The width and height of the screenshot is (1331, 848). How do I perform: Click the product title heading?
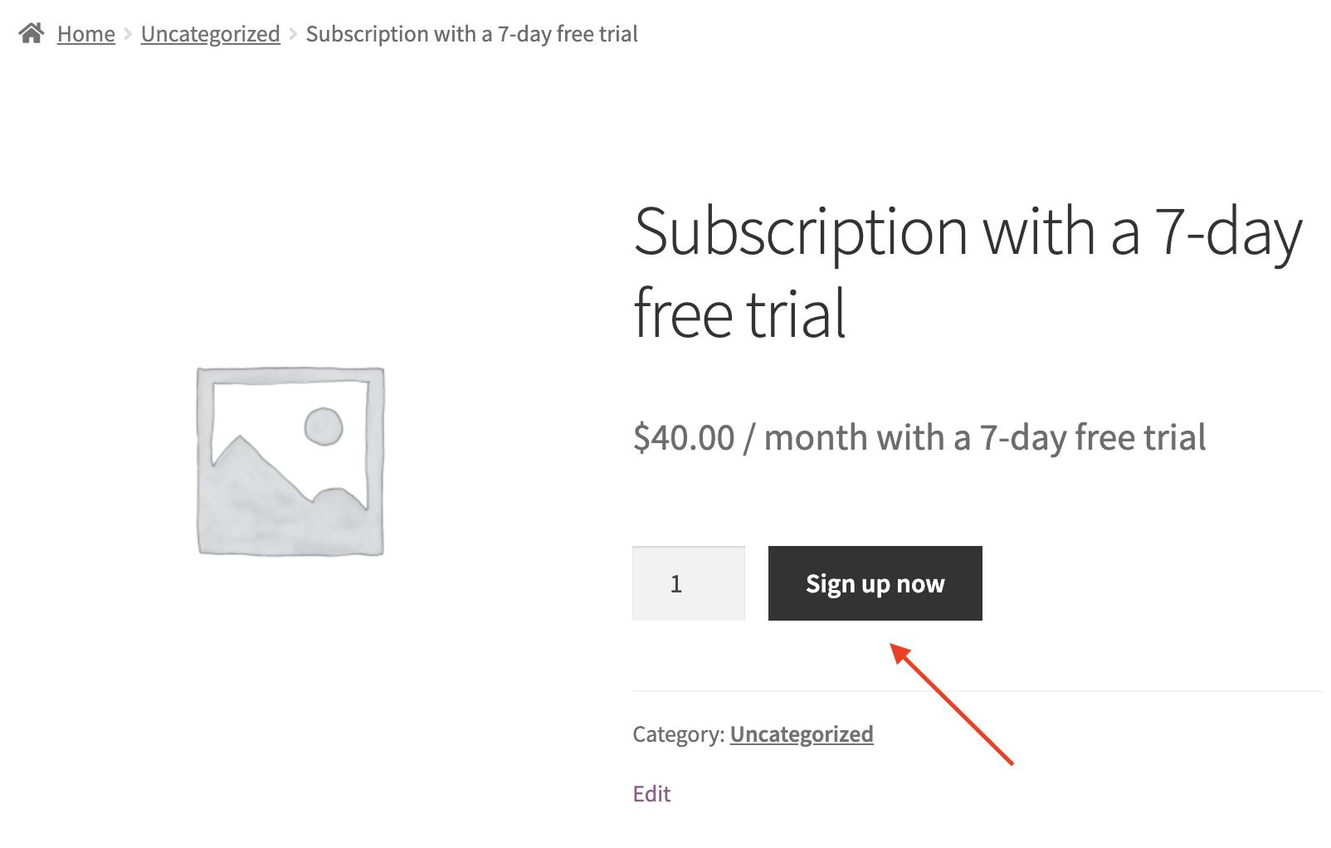968,272
